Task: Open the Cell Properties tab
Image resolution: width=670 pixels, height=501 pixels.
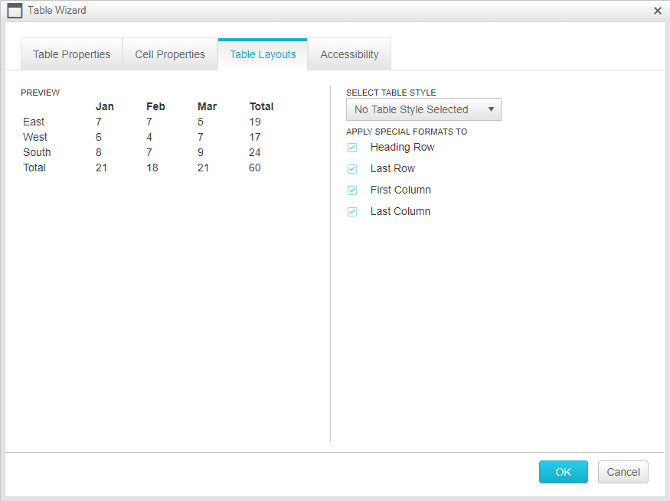Action: [170, 54]
